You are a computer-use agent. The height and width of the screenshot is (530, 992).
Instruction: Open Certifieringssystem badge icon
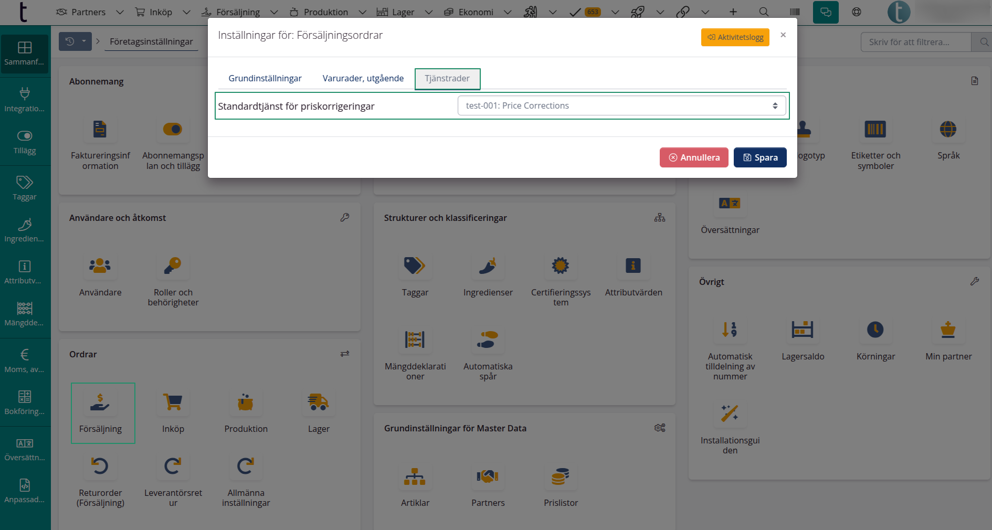[x=560, y=266]
